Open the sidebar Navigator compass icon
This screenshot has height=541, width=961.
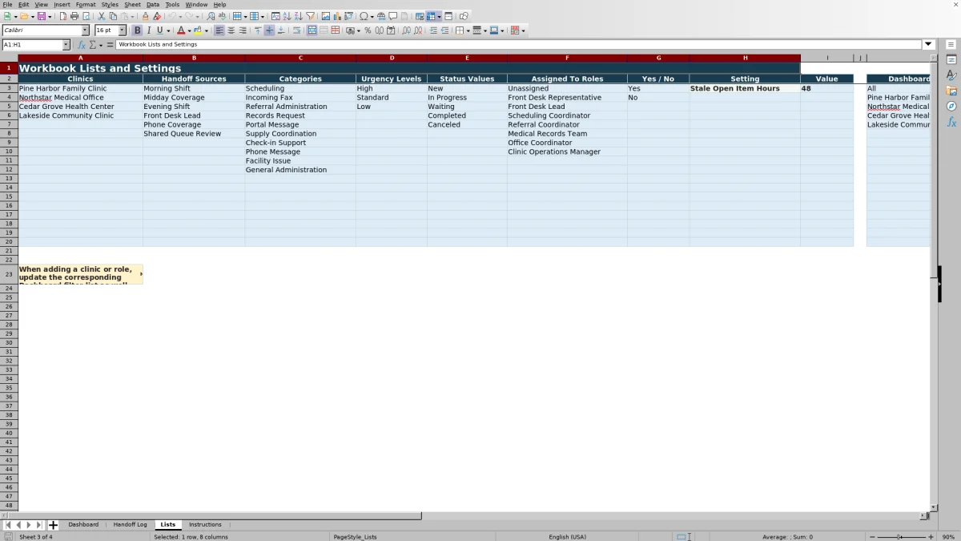coord(951,106)
